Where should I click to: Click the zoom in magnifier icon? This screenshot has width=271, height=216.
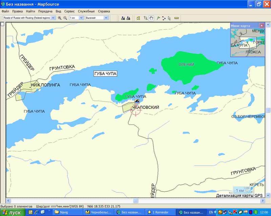(60, 18)
